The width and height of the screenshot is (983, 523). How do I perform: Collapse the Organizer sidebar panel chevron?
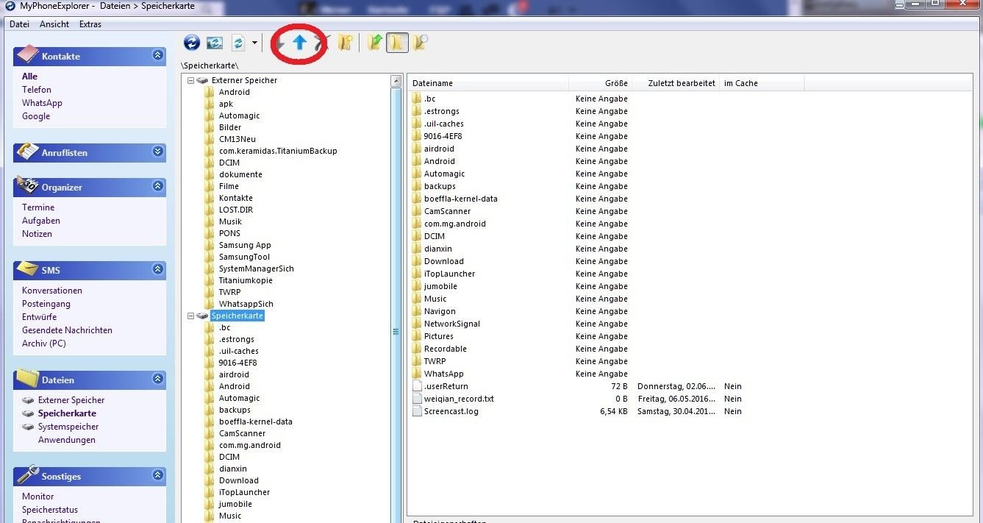tap(157, 186)
